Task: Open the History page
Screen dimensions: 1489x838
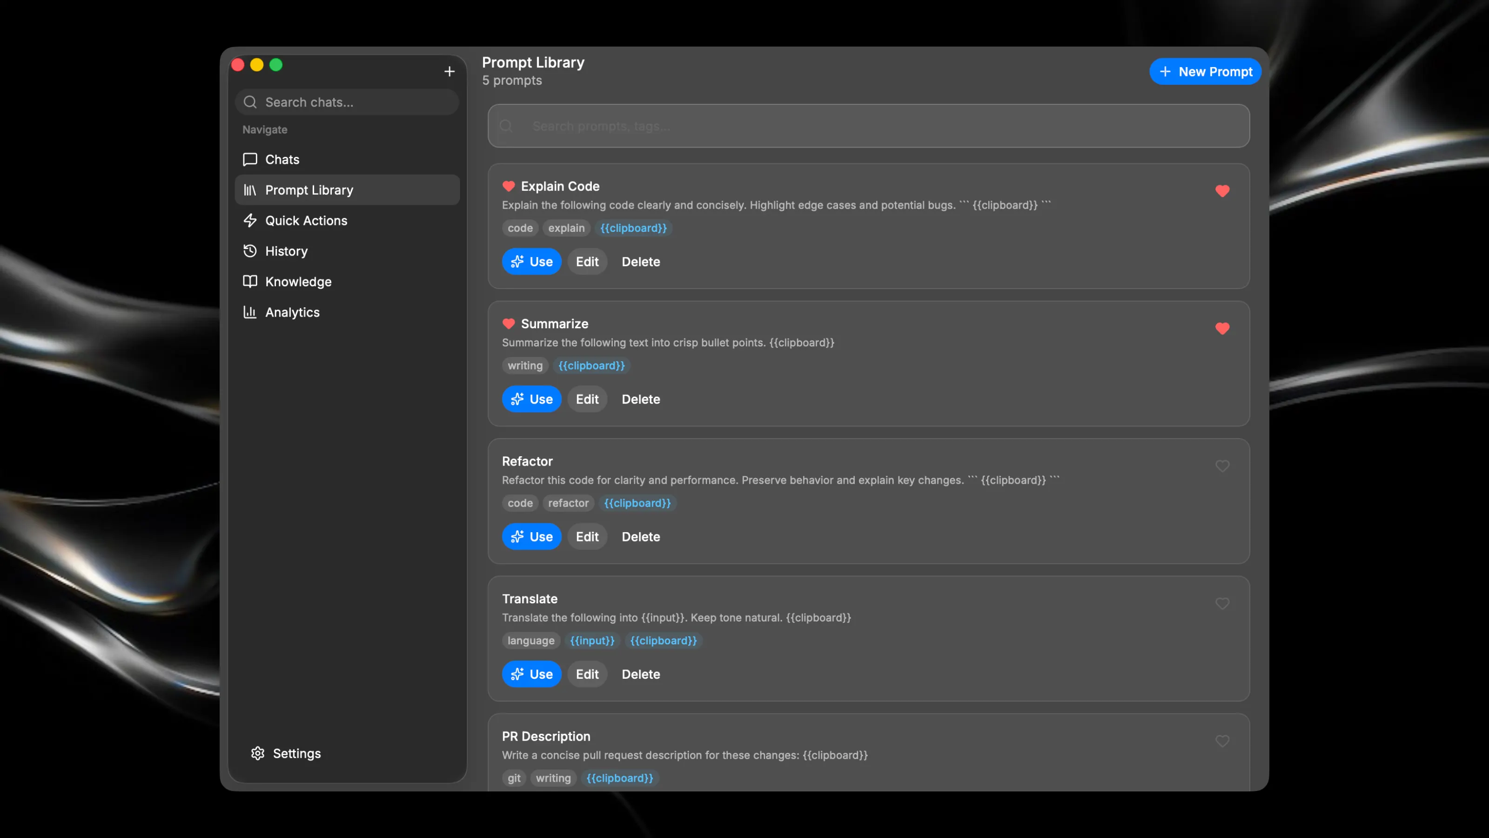Action: (347, 251)
